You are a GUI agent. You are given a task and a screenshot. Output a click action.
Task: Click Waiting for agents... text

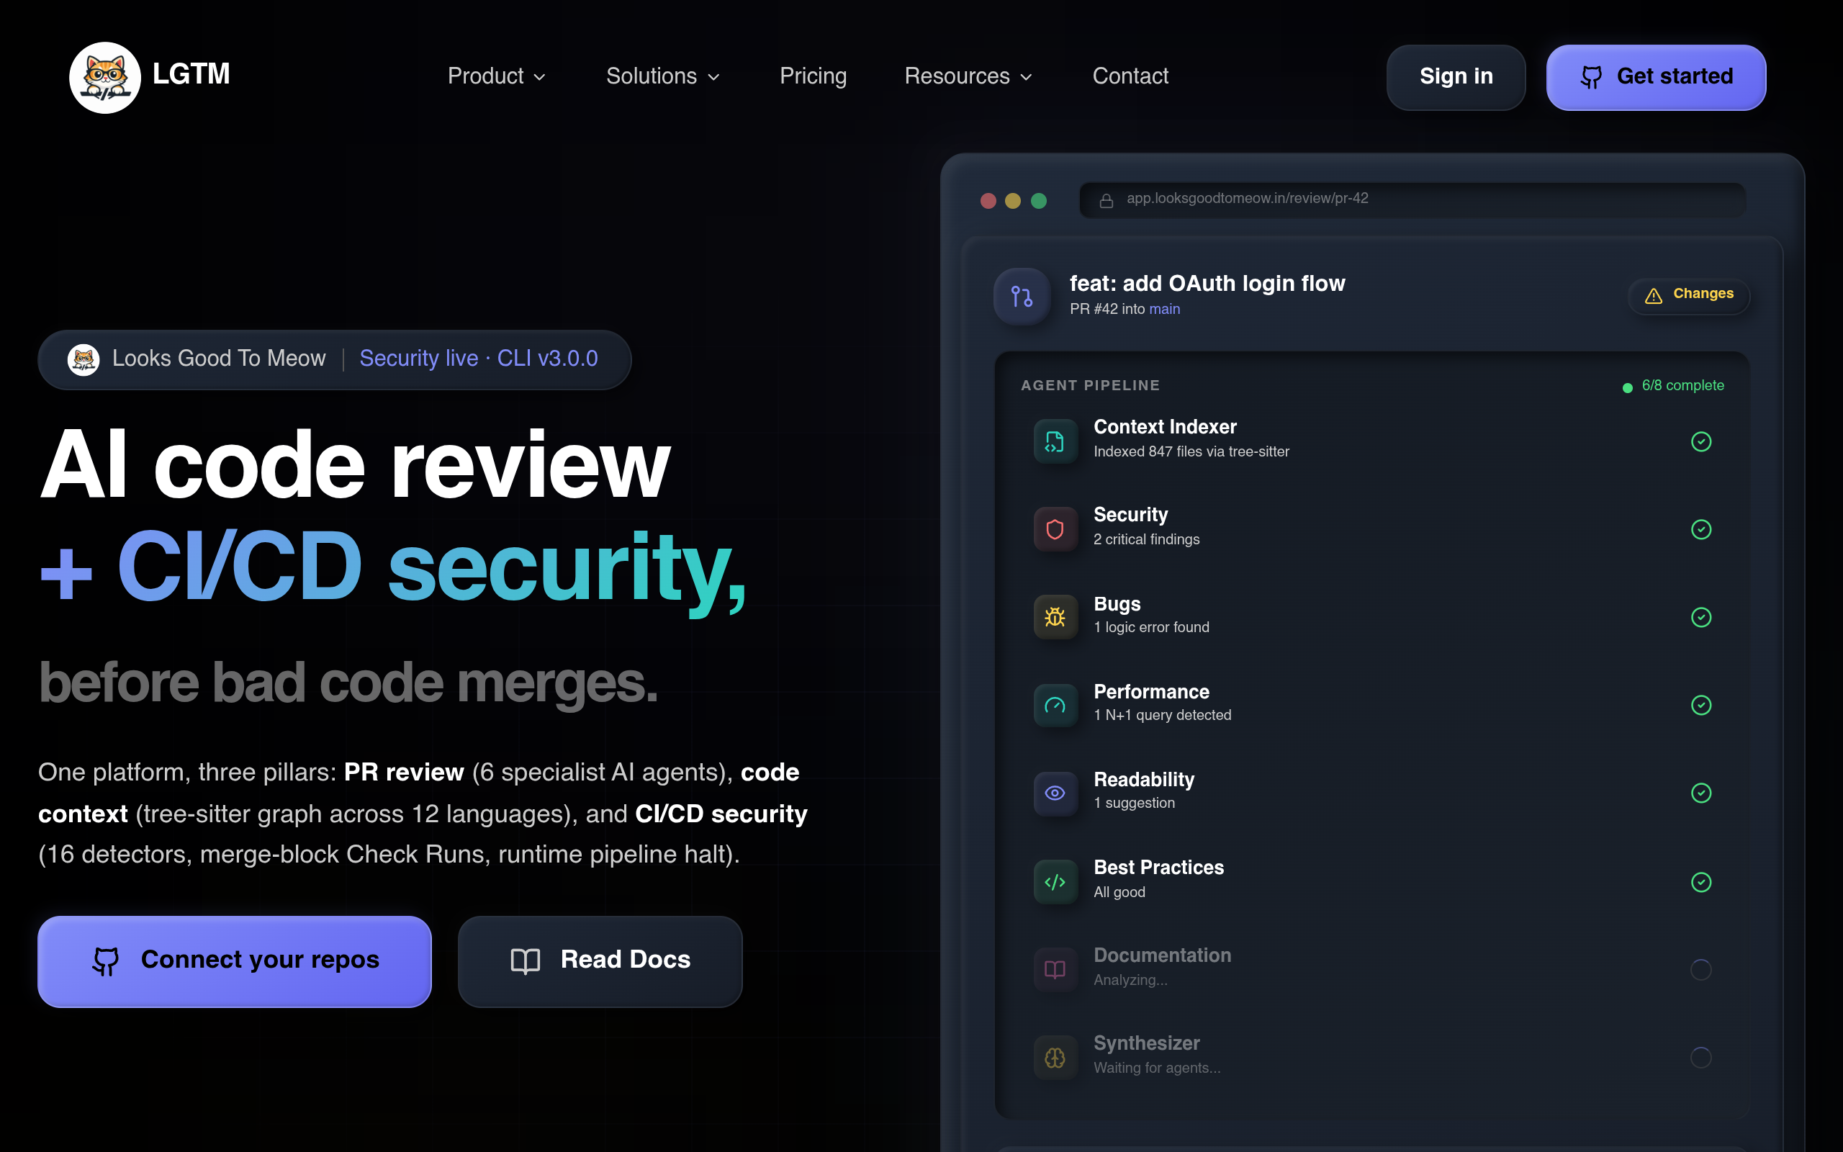click(1157, 1068)
